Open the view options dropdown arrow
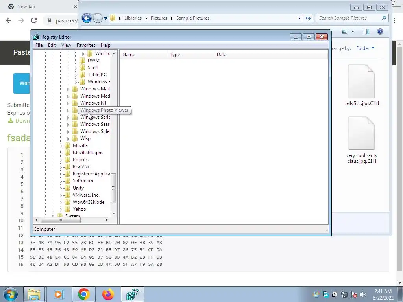The image size is (403, 302). [x=353, y=31]
